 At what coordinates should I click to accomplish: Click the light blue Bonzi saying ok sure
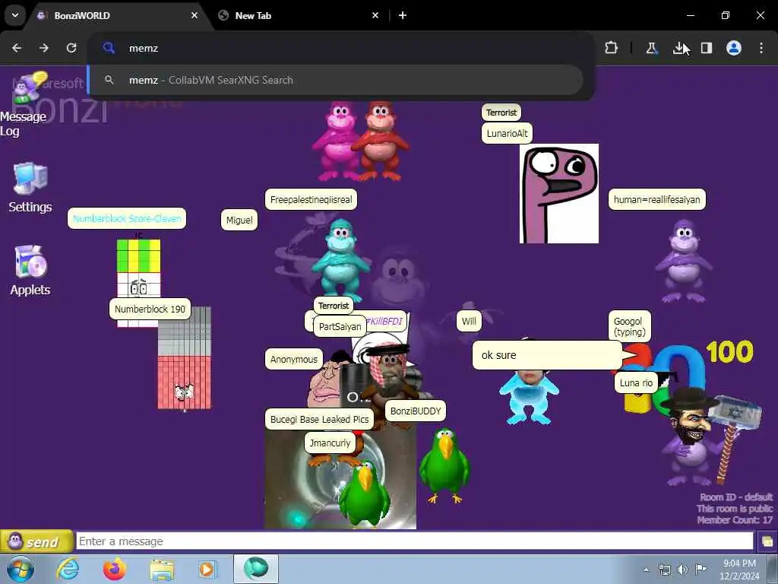529,397
